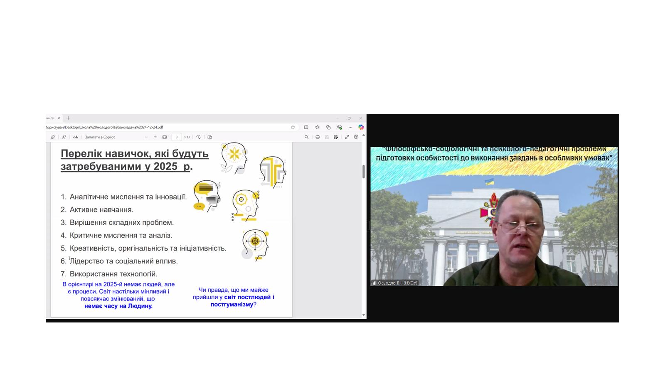Zoom out the PDF with minus
This screenshot has height=374, width=665.
click(146, 137)
